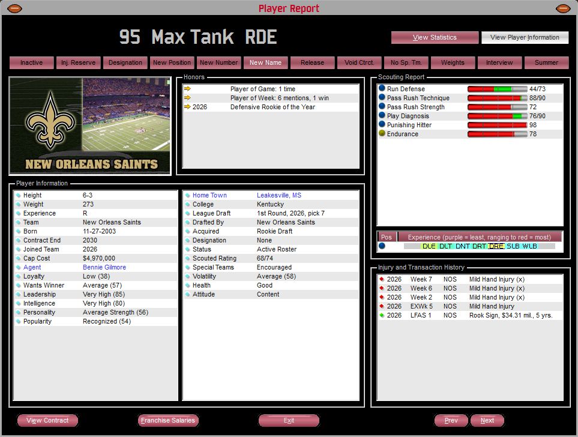Open Home Town Leakesville, MS link
Screen dimensions: 578x437
click(279, 195)
